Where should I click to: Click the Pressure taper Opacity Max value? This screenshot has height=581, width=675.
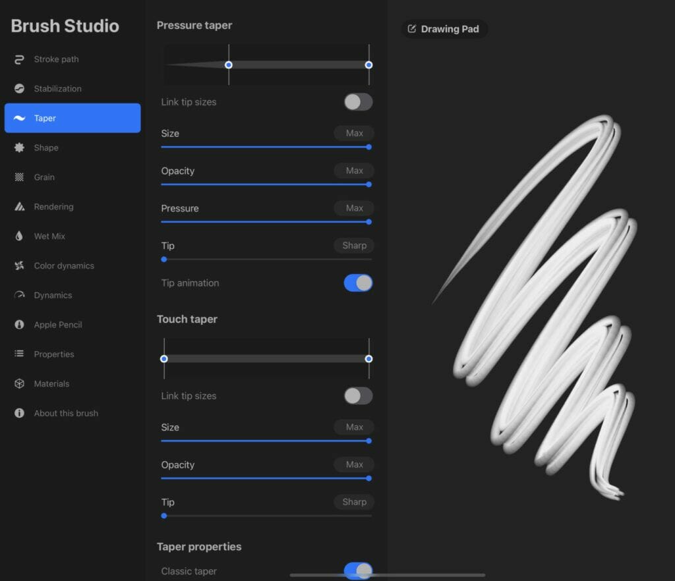point(354,171)
